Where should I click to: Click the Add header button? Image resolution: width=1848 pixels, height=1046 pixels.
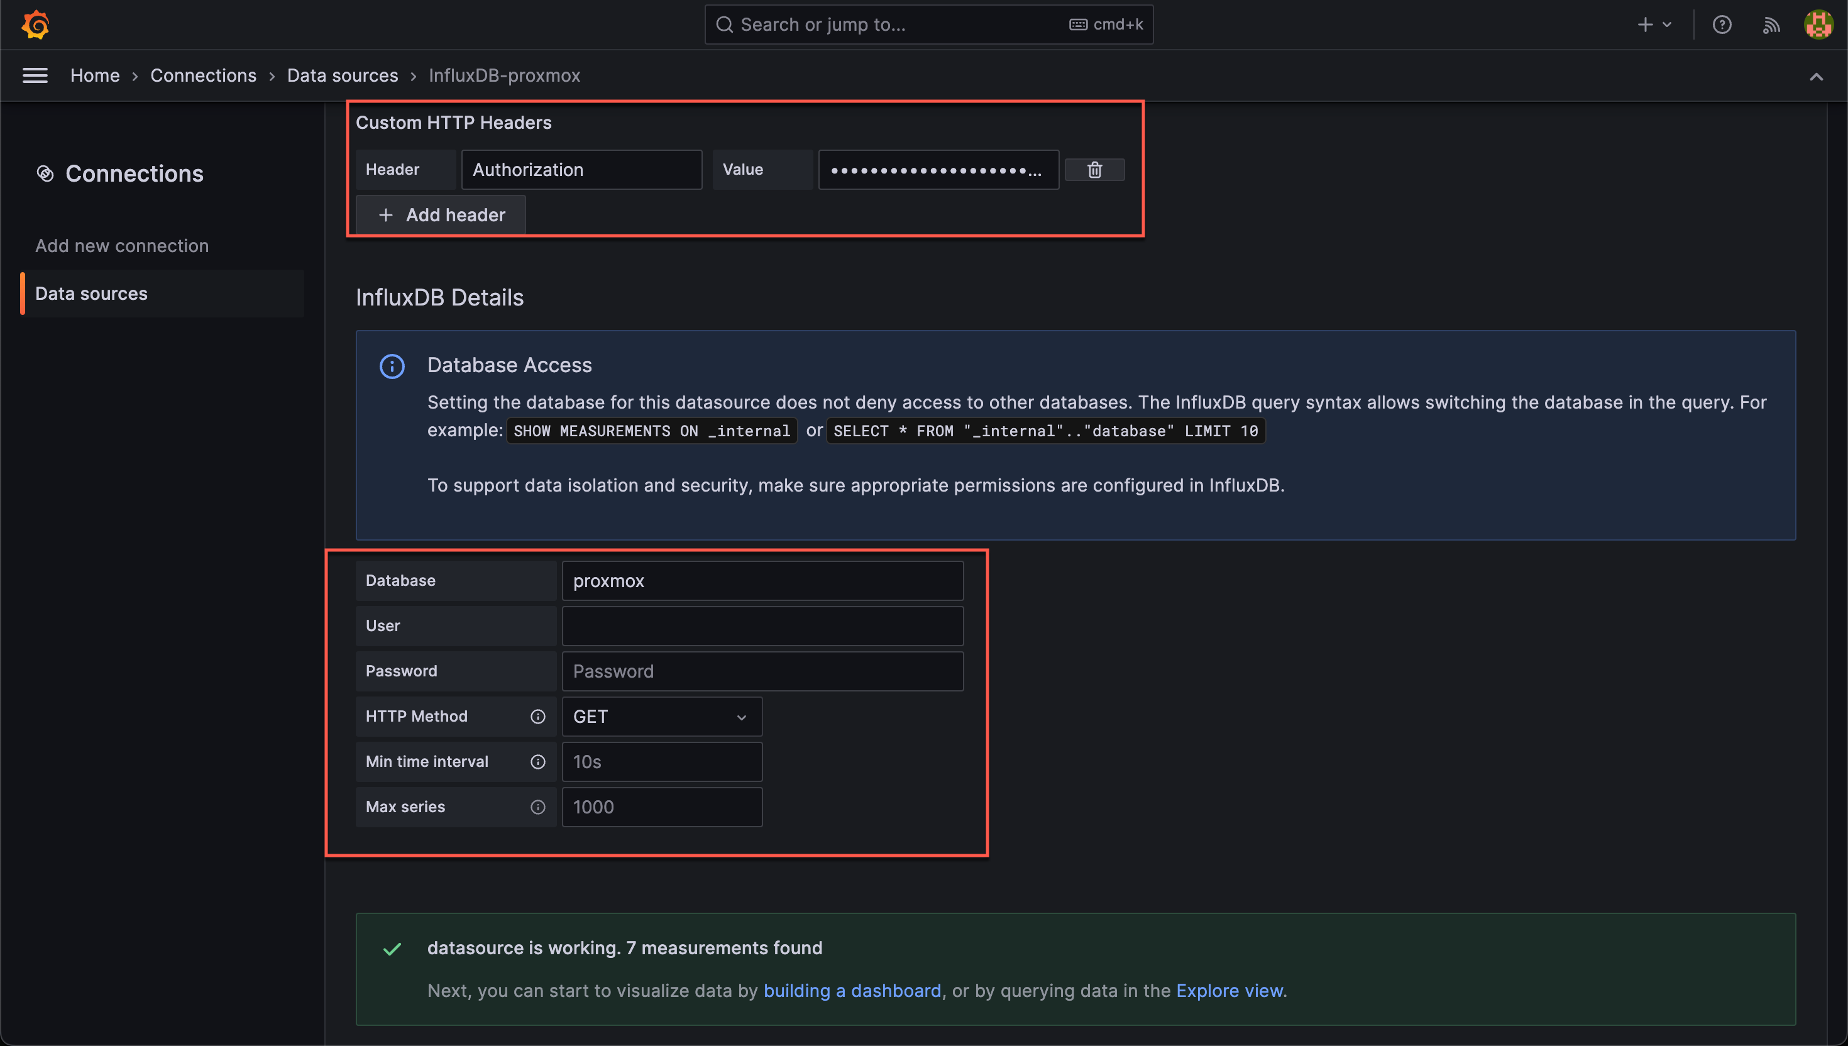click(x=441, y=215)
